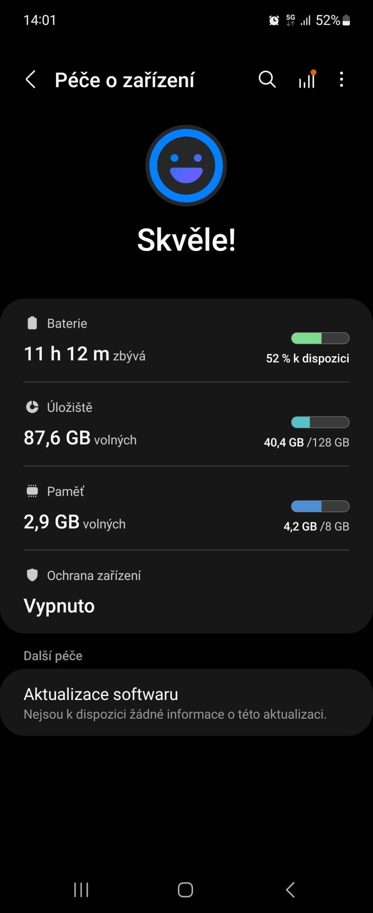373x913 pixels.
Task: Open the three-dot more options menu
Action: 341,79
